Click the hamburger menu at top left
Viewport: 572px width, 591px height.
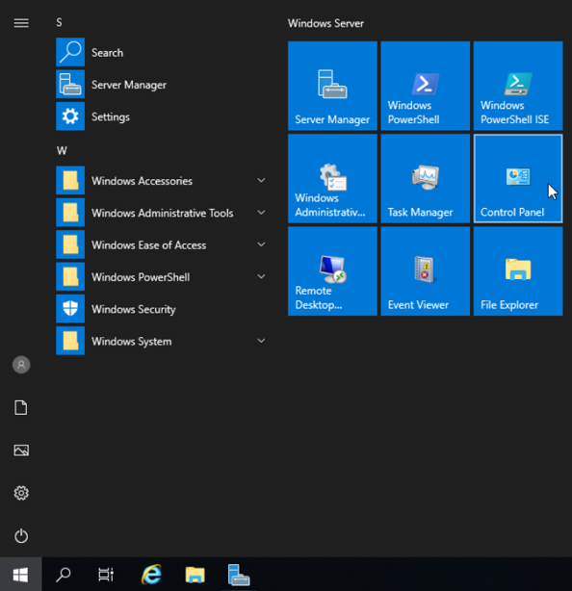(x=21, y=23)
